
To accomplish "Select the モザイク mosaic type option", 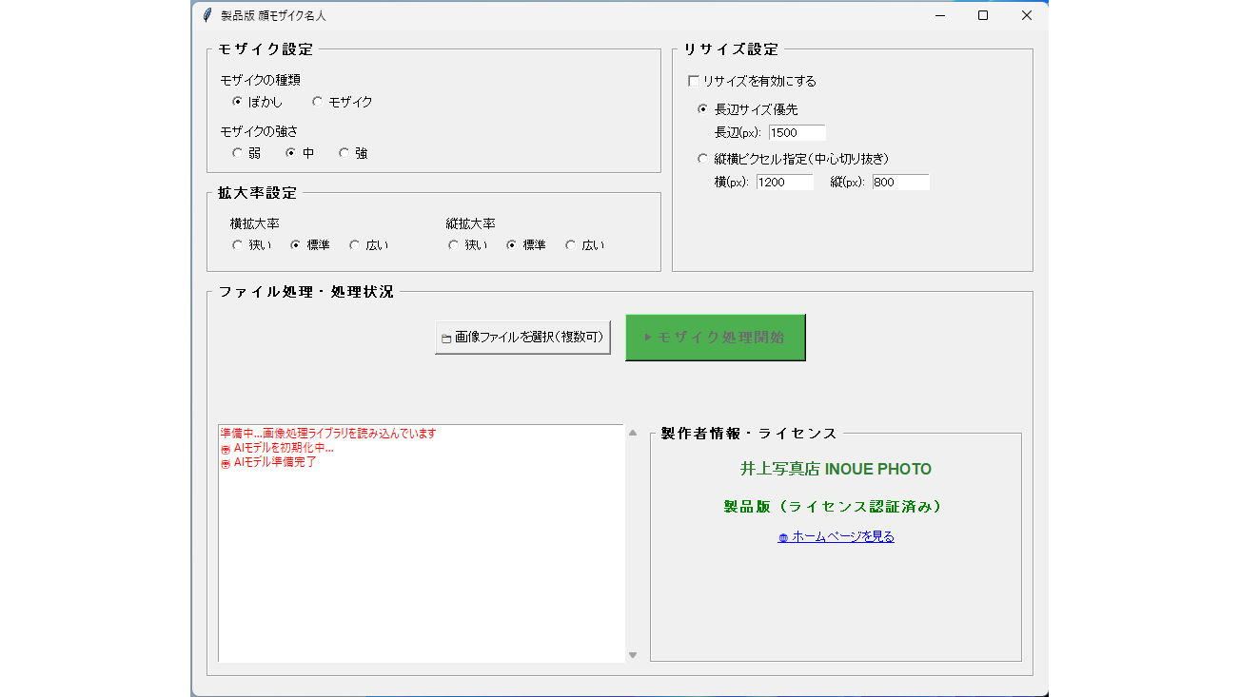I will [x=316, y=102].
